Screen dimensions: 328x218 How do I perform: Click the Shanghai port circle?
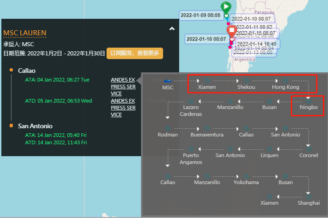point(309,197)
